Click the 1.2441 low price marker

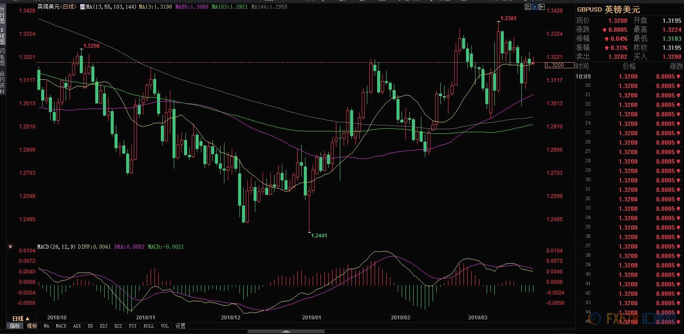pos(319,235)
